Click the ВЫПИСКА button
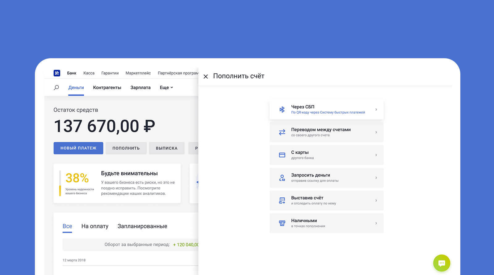Viewport: 494px width, 275px height. [x=167, y=148]
